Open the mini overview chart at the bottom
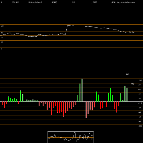The image size is (143, 143). (71, 137)
